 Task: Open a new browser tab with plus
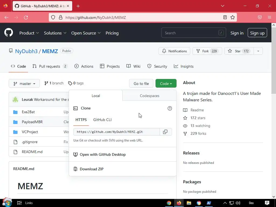(x=78, y=6)
